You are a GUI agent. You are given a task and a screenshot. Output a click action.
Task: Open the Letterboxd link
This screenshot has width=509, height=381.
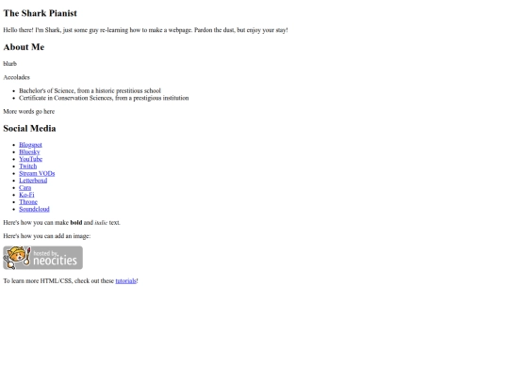coord(33,181)
